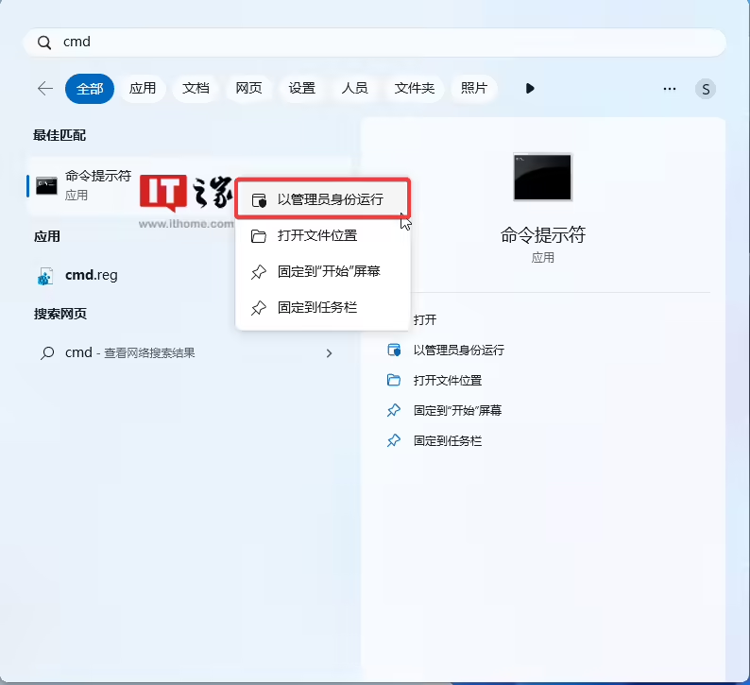Click '打开' in the right panel
750x685 pixels.
pyautogui.click(x=425, y=320)
